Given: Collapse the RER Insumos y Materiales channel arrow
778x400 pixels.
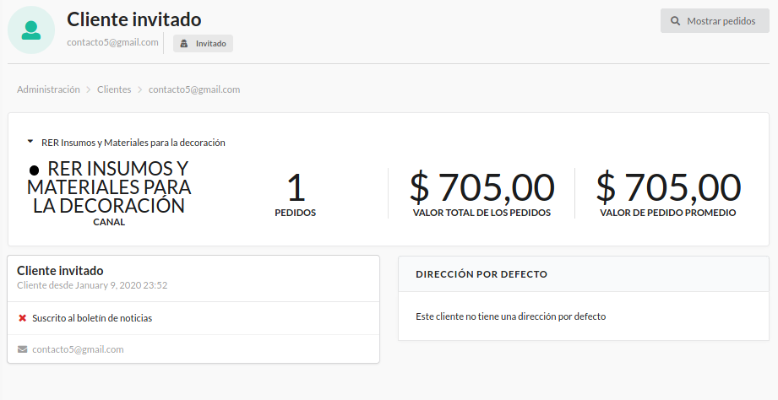Looking at the screenshot, I should (x=30, y=142).
